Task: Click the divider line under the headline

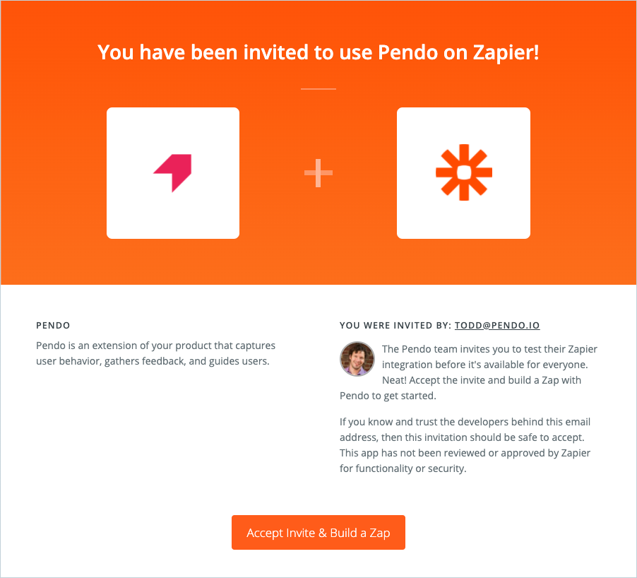Action: pyautogui.click(x=318, y=88)
